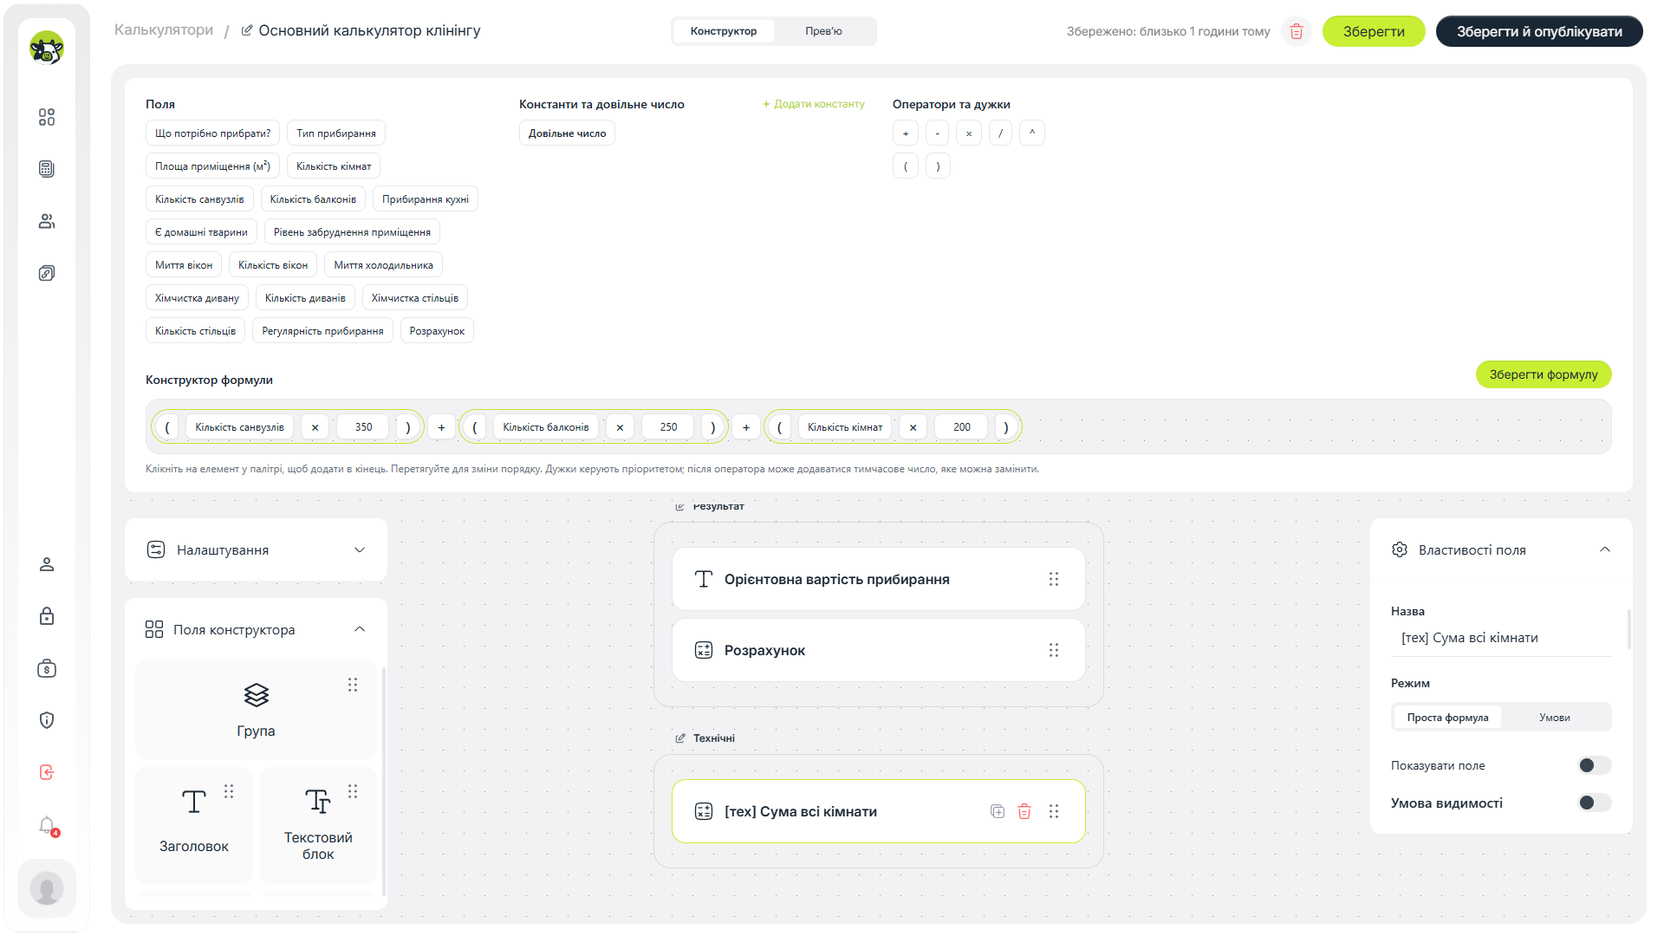Click the user avatar at sidebar bottom
Screen dimensions: 1664x936
pos(47,888)
